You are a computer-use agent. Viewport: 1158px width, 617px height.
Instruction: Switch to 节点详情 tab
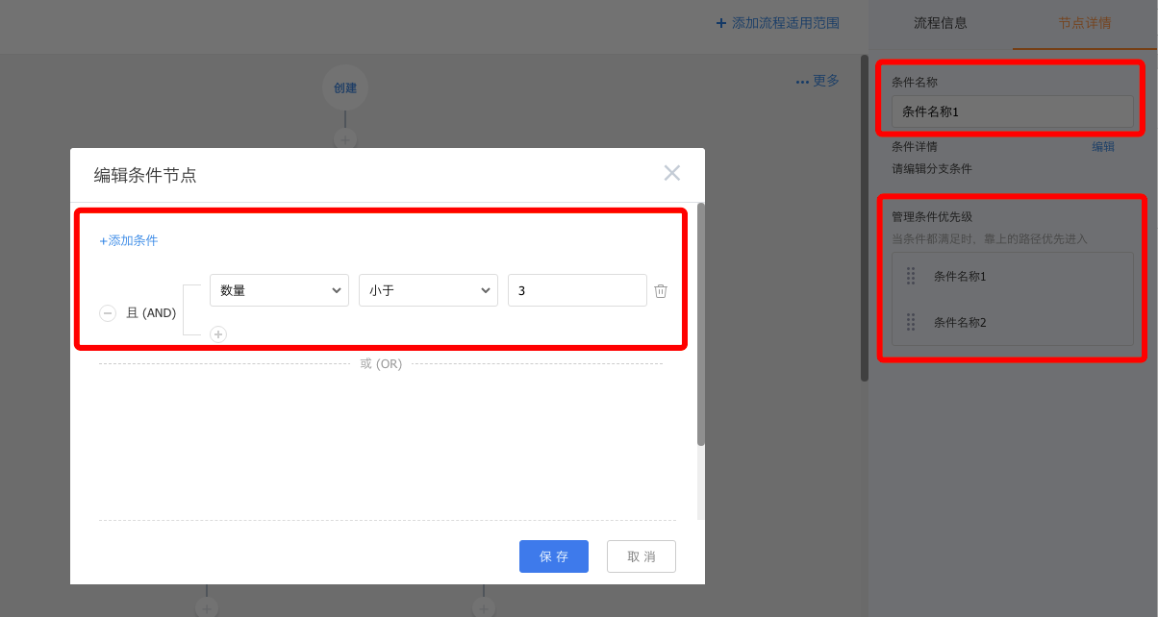(x=1085, y=23)
